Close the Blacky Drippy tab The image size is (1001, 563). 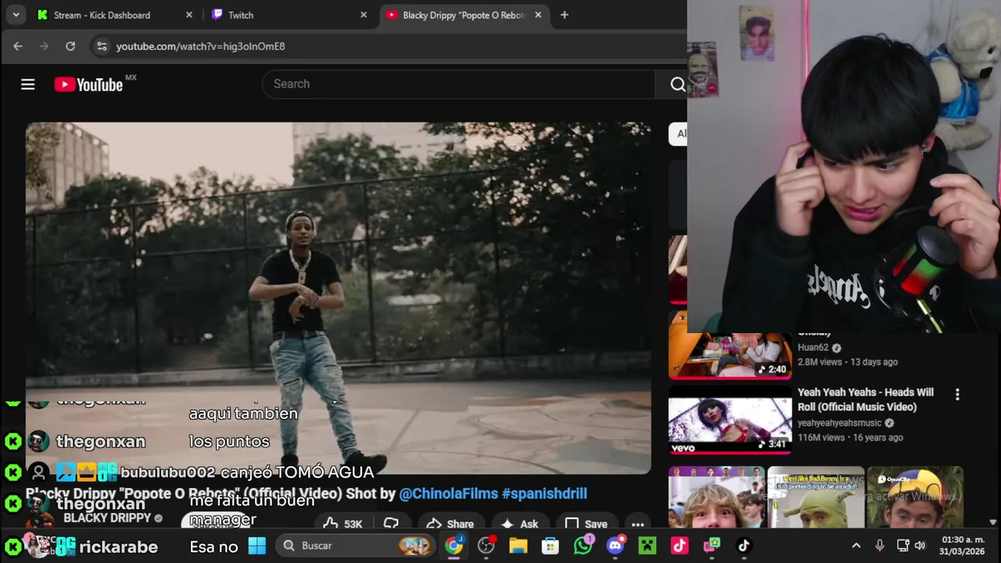[x=538, y=15]
